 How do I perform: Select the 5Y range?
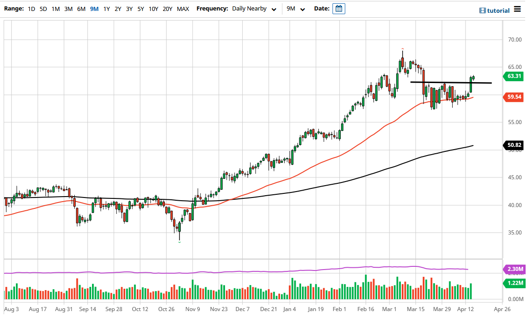click(x=141, y=8)
